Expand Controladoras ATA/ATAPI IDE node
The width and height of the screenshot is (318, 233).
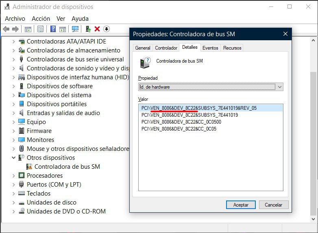coord(13,41)
